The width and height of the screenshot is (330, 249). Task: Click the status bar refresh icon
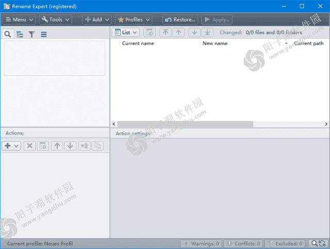coord(322,243)
